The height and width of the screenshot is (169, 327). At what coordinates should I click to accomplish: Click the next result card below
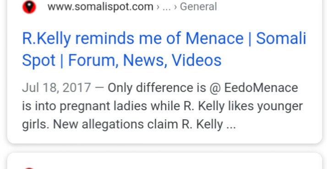[x=164, y=161]
